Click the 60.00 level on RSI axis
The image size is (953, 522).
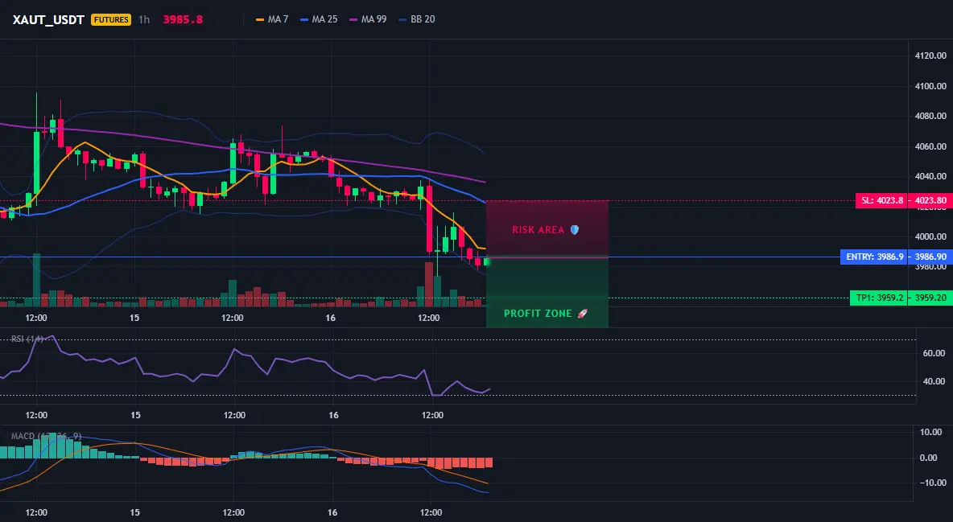[934, 353]
